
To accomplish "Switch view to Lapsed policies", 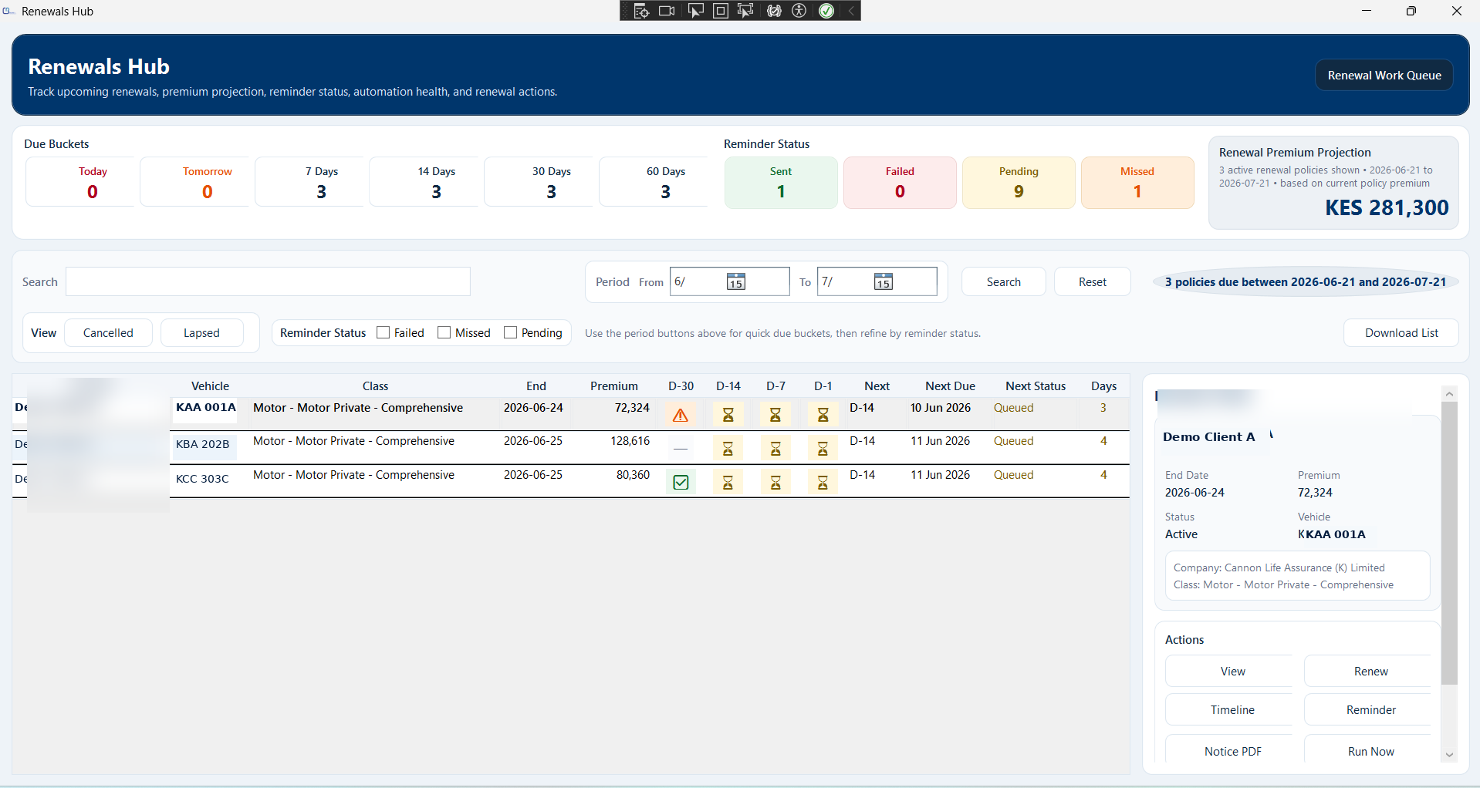I will tap(201, 332).
